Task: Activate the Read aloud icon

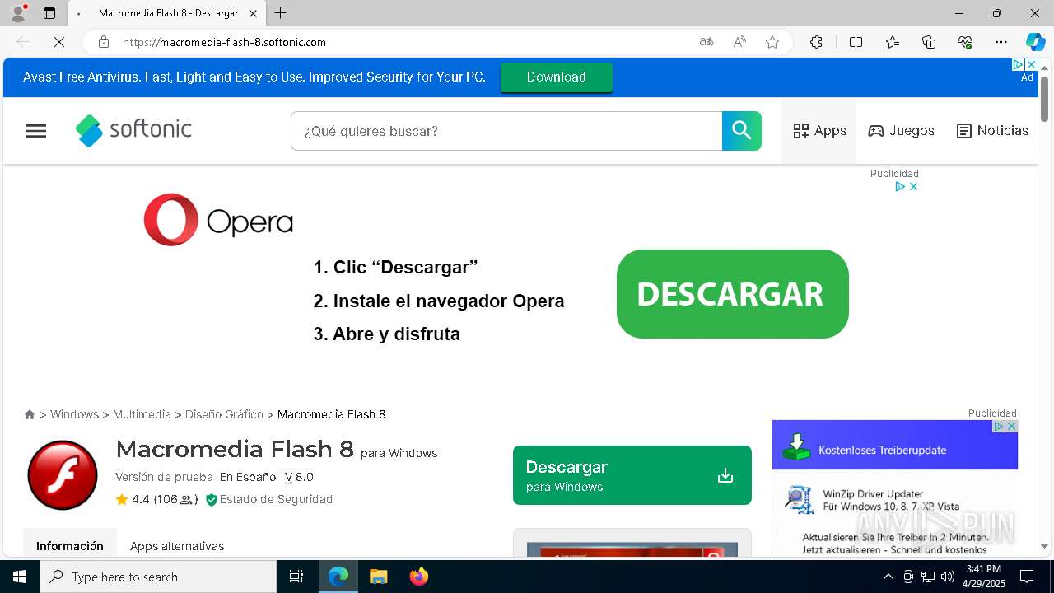Action: coord(739,42)
